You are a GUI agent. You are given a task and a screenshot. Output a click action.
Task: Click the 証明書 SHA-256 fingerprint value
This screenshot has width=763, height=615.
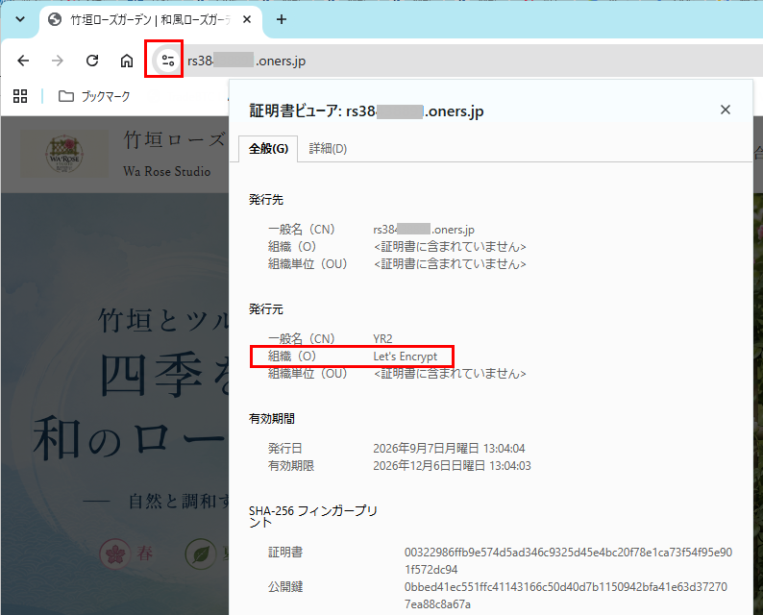(568, 561)
